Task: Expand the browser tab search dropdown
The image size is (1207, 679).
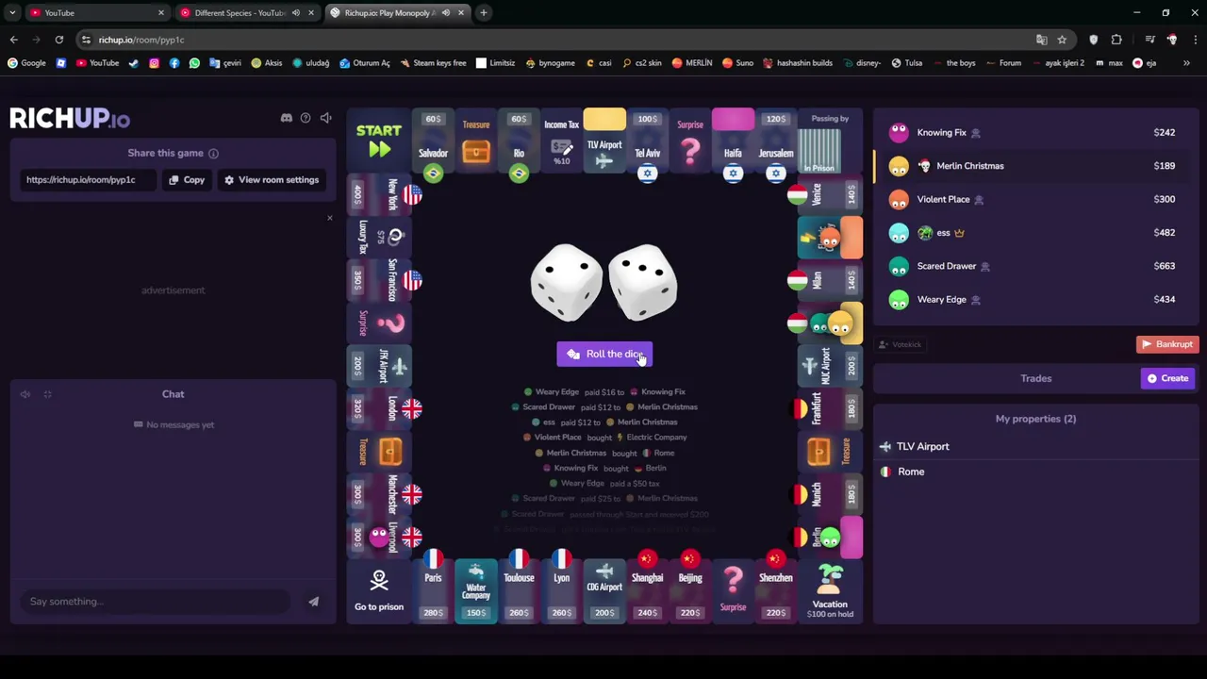Action: (x=12, y=13)
